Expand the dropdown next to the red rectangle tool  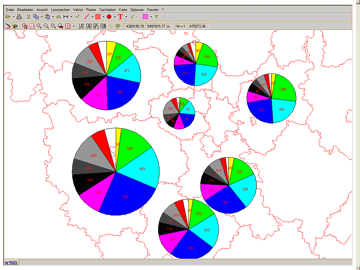[x=103, y=17]
